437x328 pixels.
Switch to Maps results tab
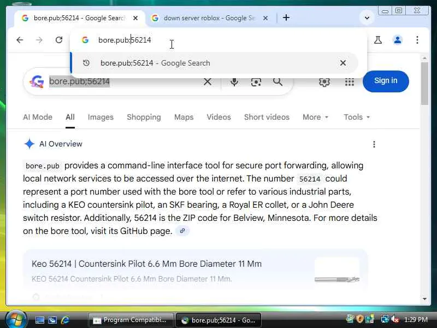[x=184, y=117]
